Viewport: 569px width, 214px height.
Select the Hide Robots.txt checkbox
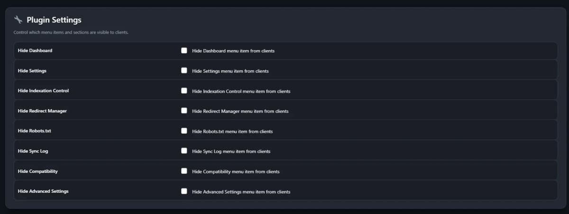tap(184, 131)
